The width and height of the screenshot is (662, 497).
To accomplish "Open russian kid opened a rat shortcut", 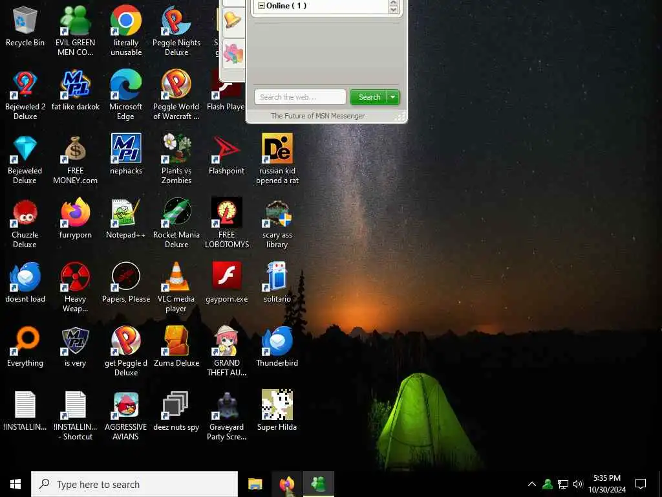I will pos(277,160).
